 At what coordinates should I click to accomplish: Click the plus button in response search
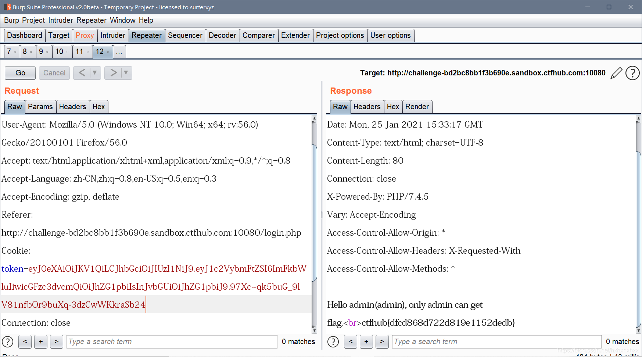pos(366,342)
